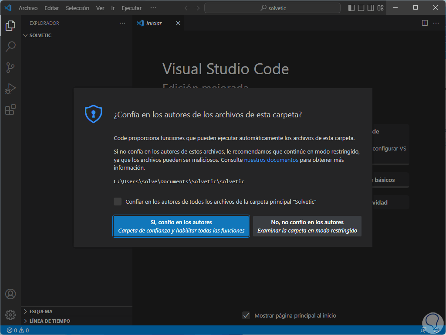Click the shield trust icon in dialog
The image size is (446, 335).
pos(93,114)
